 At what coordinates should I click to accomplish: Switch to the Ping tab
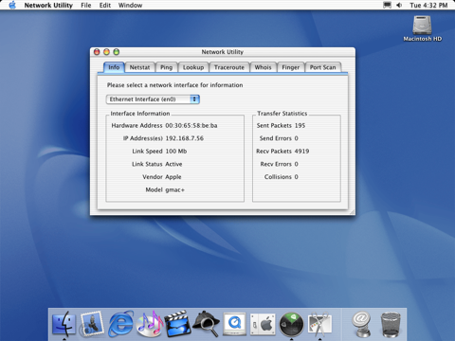click(x=166, y=67)
